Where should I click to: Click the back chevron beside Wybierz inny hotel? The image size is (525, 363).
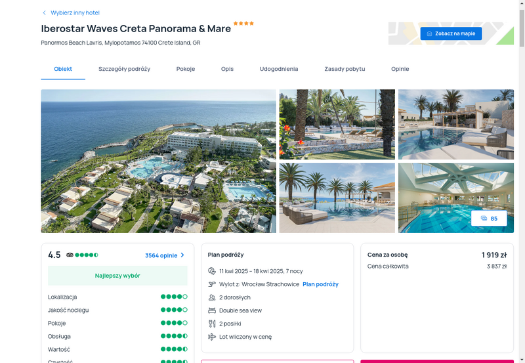coord(44,12)
